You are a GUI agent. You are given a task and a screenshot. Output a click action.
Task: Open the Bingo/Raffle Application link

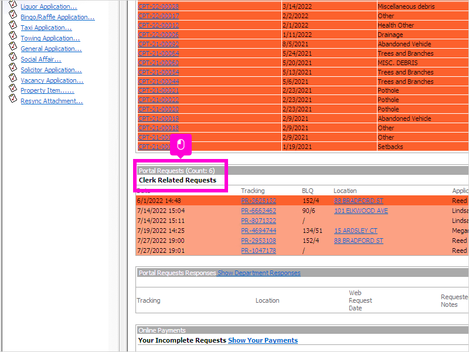tap(57, 17)
